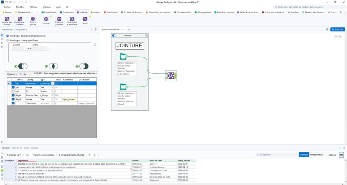This screenshot has width=347, height=185.
Task: Add a new workflow tab
Action: click(129, 29)
